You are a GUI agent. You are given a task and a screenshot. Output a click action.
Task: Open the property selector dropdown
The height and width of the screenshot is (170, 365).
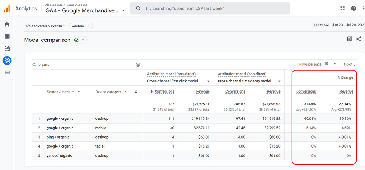click(123, 10)
